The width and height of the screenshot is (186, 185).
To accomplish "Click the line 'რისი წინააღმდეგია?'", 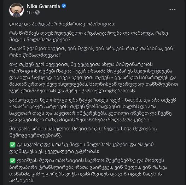I will pyautogui.click(x=35, y=55).
